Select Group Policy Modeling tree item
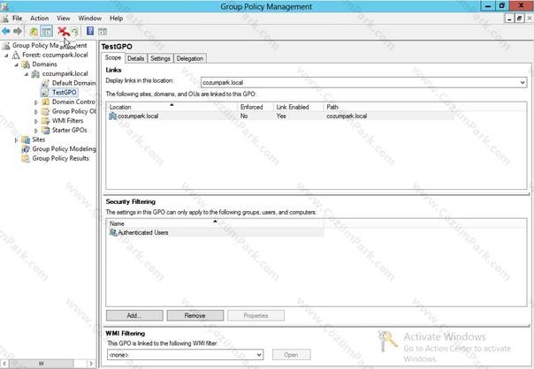The image size is (534, 369). [64, 149]
